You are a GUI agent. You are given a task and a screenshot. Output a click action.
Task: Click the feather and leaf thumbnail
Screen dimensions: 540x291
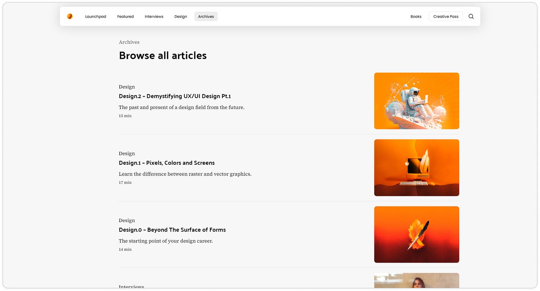(416, 234)
